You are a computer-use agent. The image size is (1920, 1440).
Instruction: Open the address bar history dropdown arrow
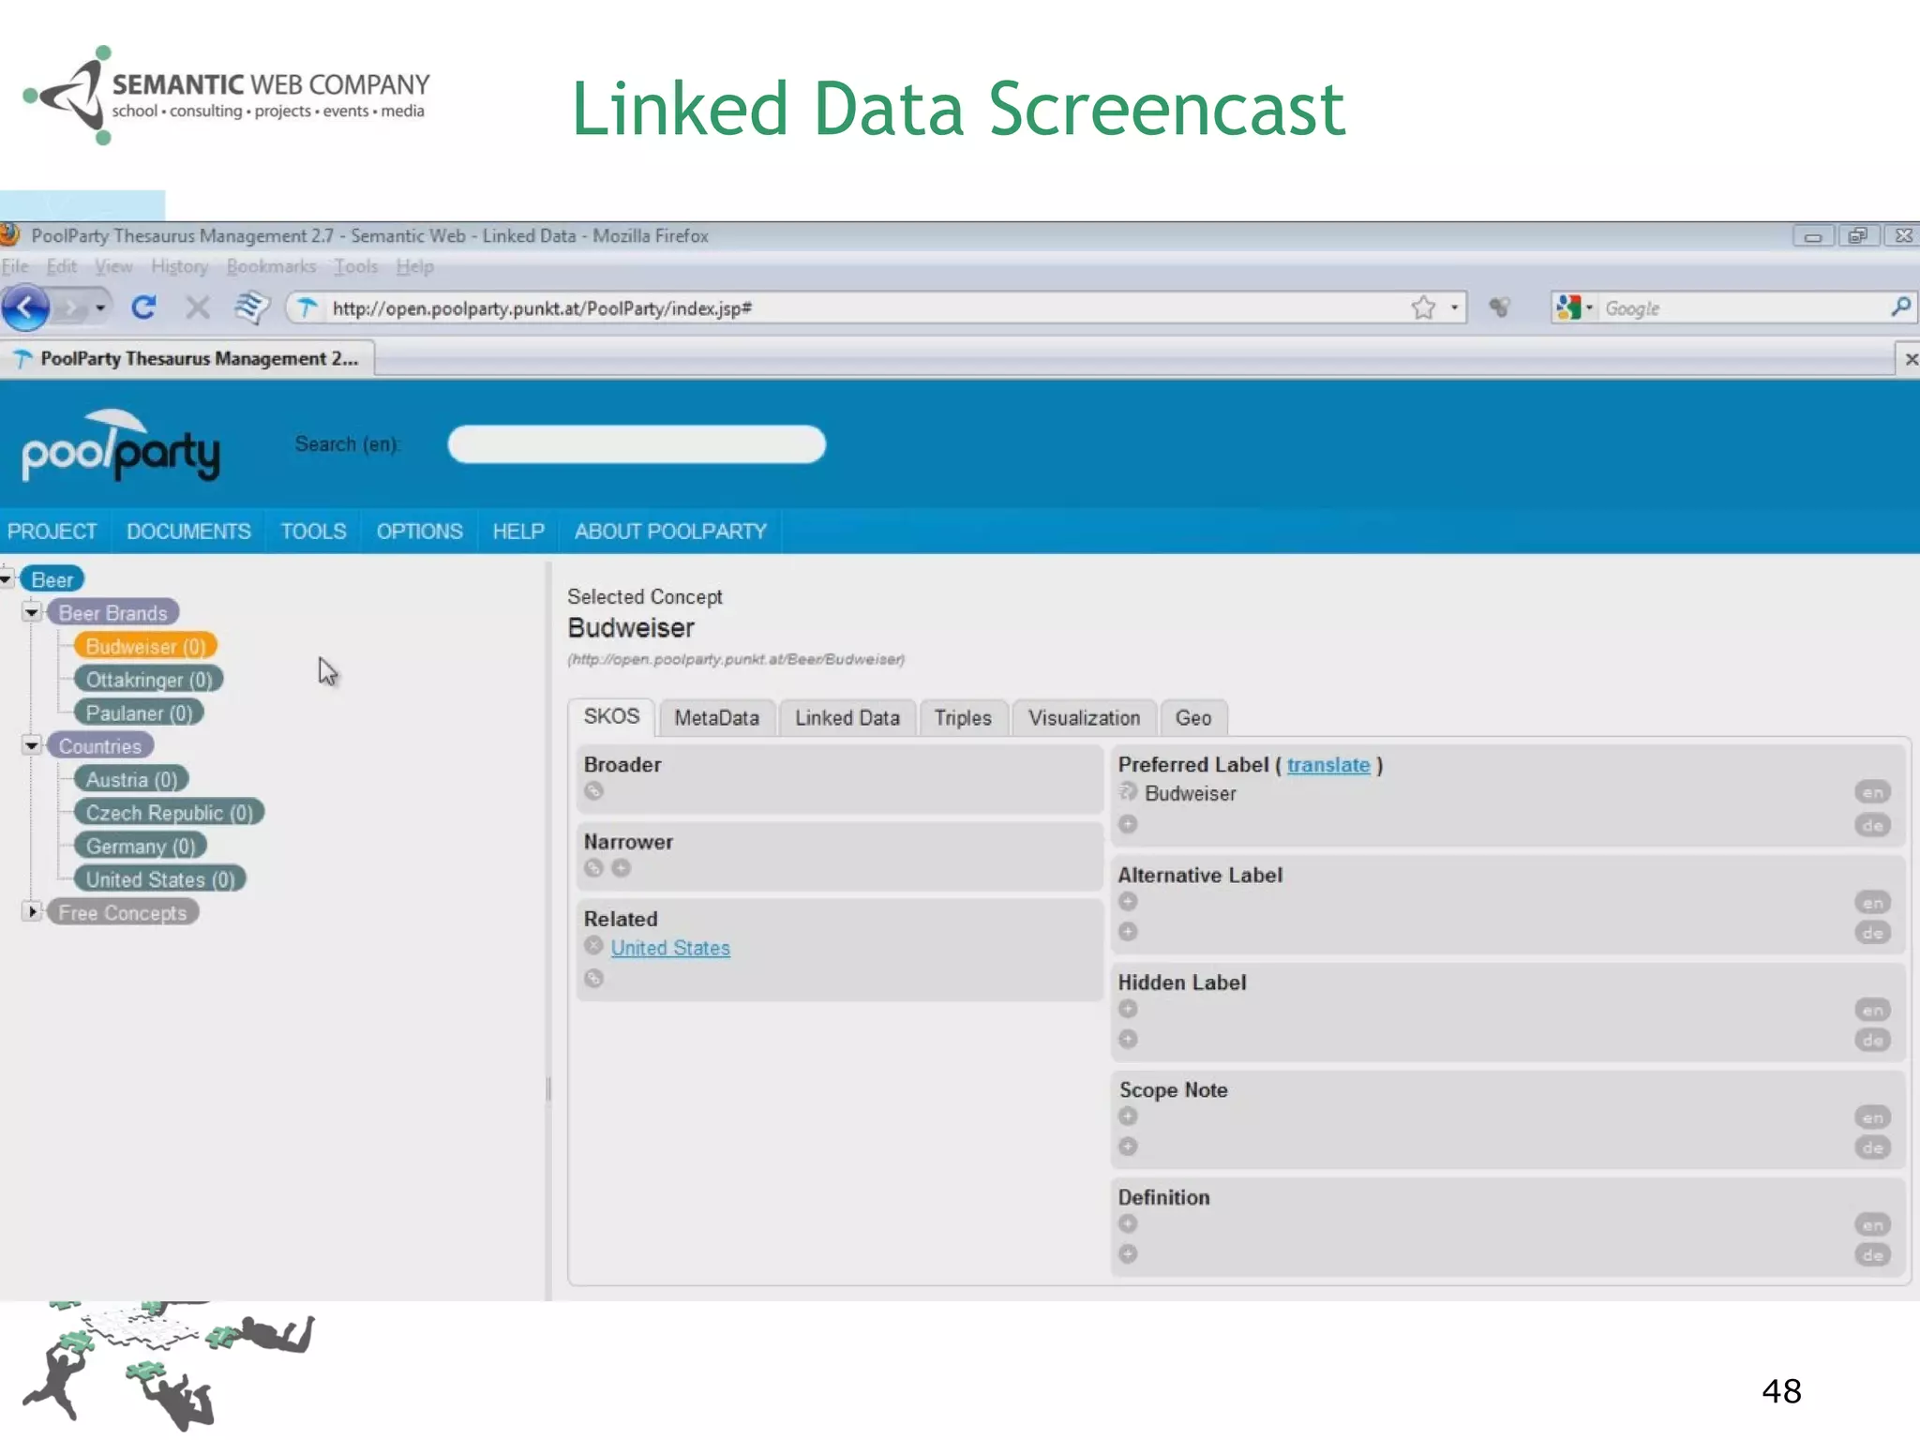(1454, 307)
